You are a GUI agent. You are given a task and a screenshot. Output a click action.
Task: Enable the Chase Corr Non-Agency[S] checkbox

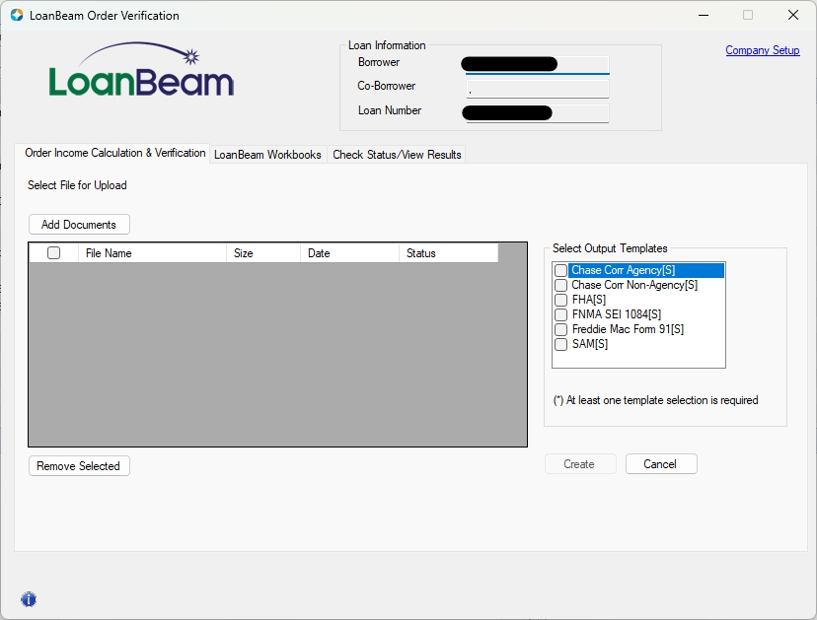click(561, 285)
